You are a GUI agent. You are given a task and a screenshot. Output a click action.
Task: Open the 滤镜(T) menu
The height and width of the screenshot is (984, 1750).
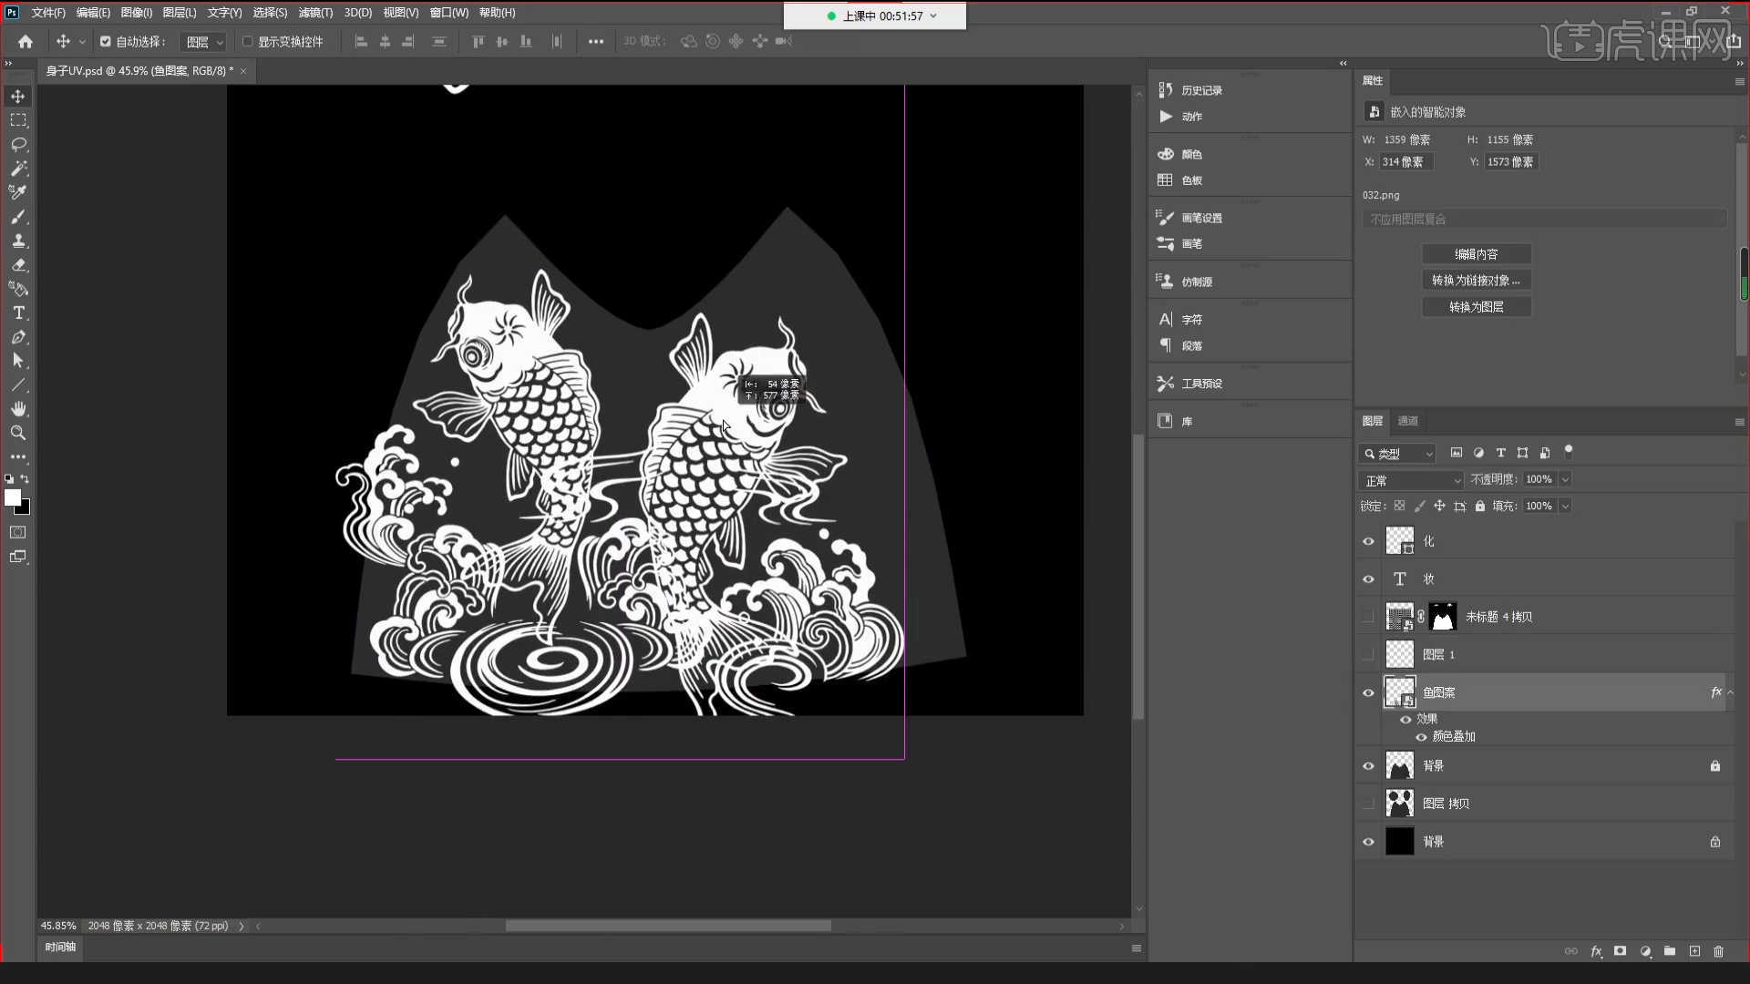pos(315,13)
